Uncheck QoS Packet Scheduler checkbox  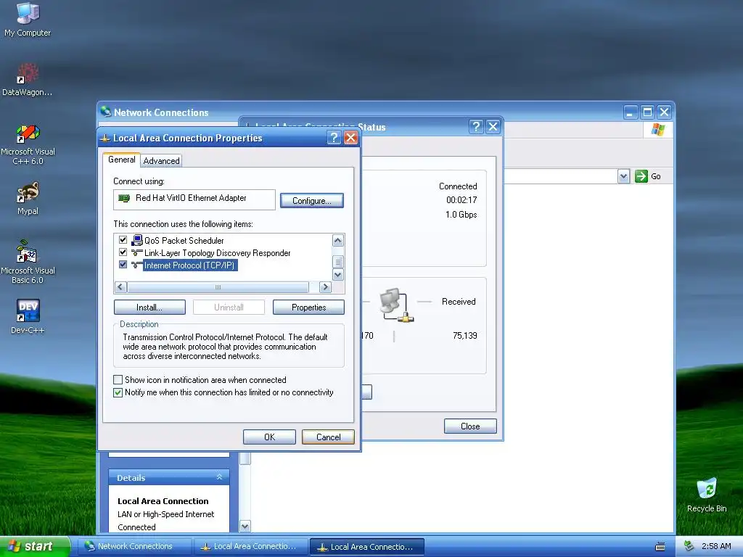[x=123, y=239]
